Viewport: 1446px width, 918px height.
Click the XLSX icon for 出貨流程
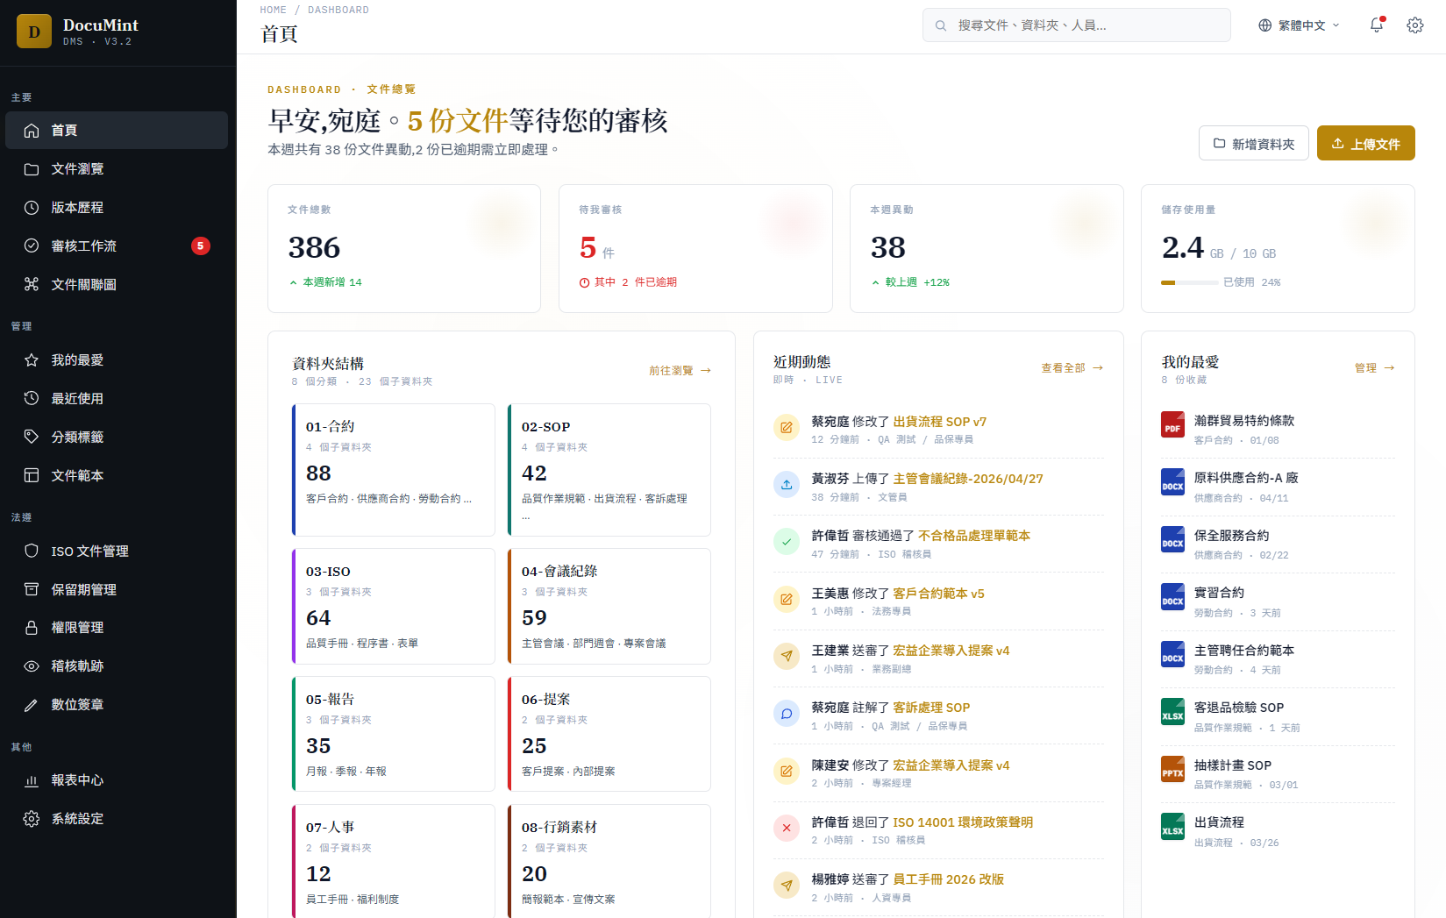[1172, 827]
